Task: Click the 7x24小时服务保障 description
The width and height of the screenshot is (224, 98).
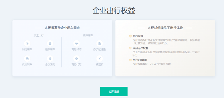Action: coord(152,64)
